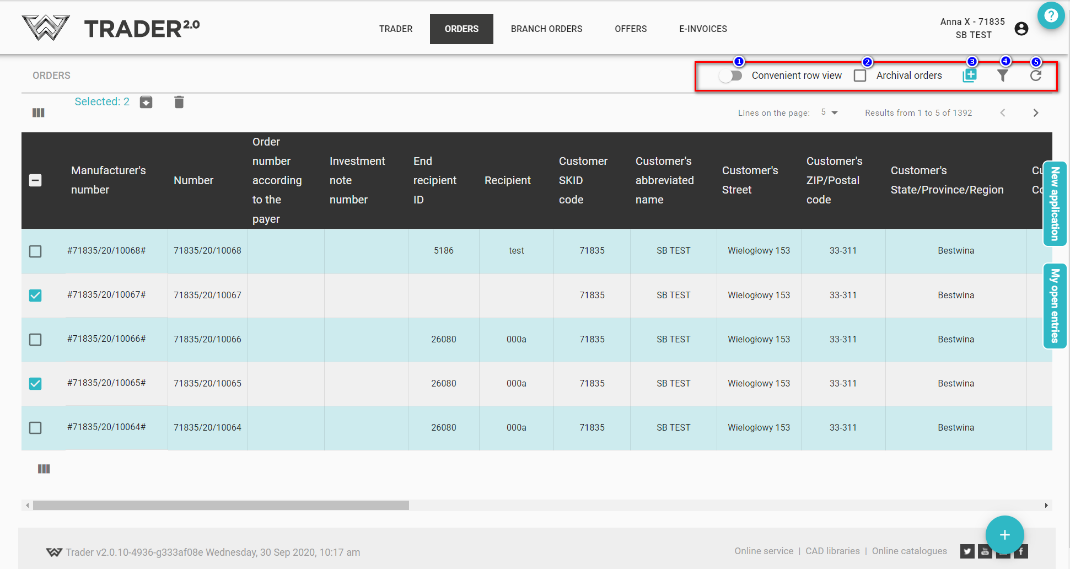Screen dimensions: 1070x569
Task: Toggle the Convenient row view switch
Action: click(730, 76)
